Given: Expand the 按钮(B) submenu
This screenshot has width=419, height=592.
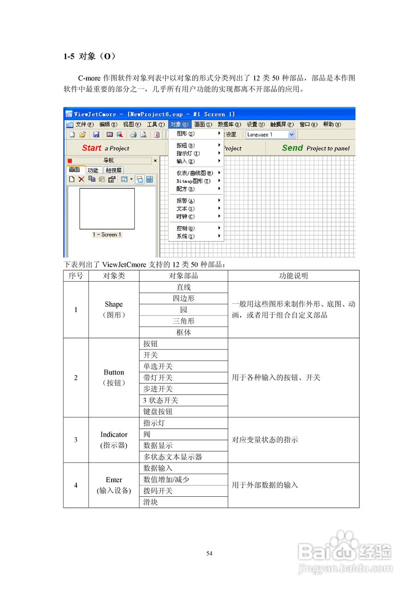Looking at the screenshot, I should [x=184, y=144].
